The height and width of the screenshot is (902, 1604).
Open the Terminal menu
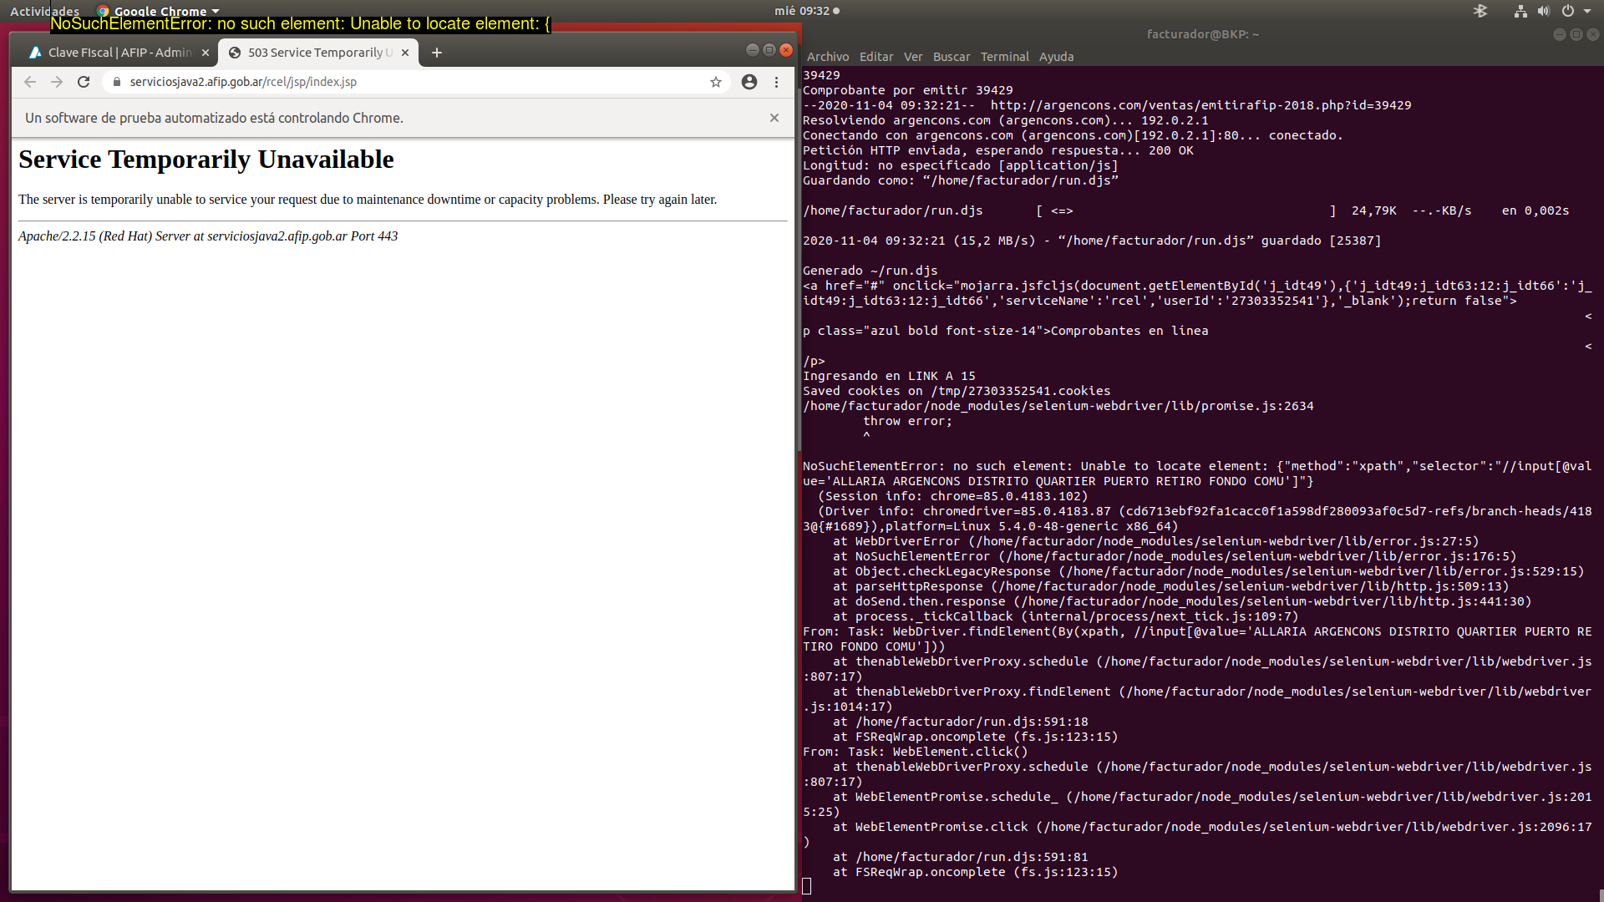click(x=1005, y=57)
